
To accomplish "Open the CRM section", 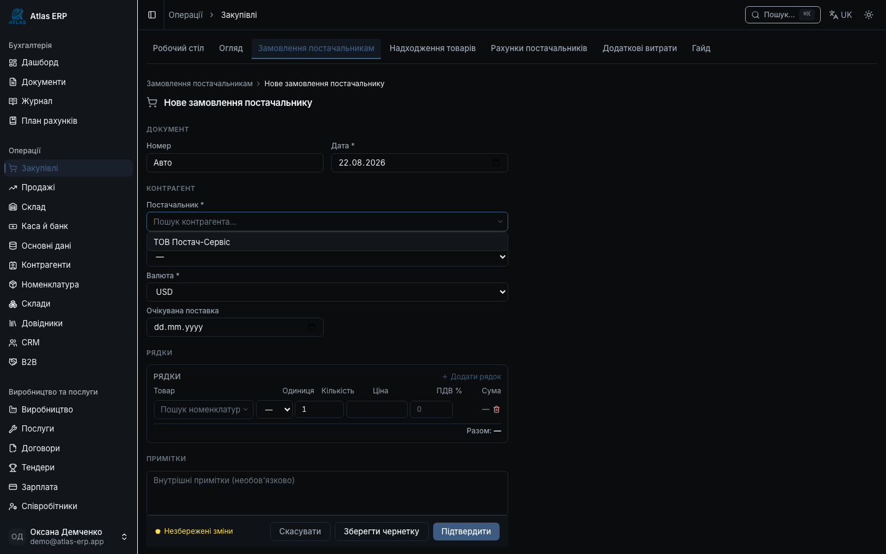I will 68,342.
